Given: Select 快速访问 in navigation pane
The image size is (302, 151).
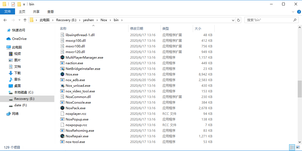Looking at the screenshot, I should (19, 30).
